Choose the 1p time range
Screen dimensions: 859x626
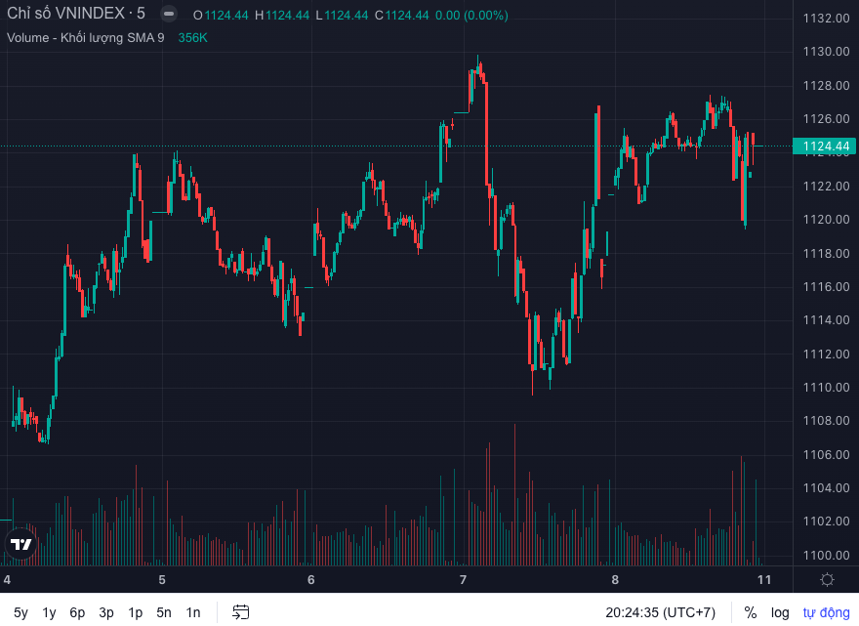tap(135, 612)
